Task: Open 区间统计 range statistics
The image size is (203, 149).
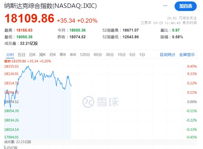Action: [168, 55]
